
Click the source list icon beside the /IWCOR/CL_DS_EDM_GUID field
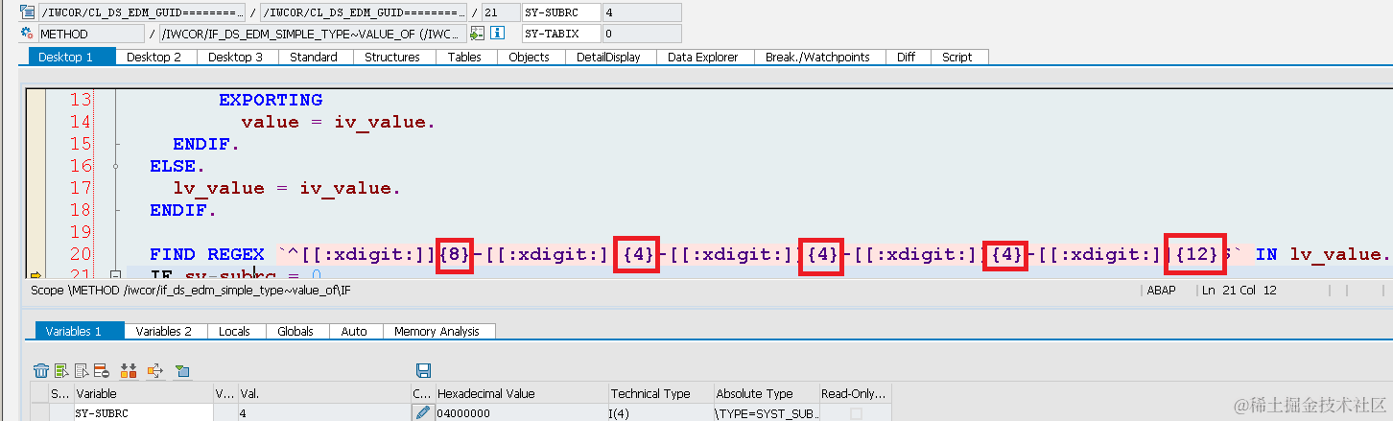[27, 12]
